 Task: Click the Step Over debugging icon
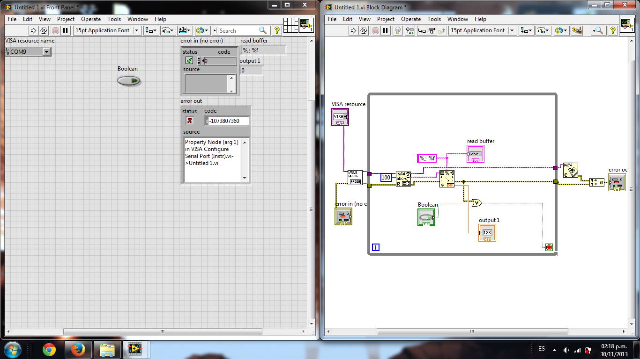pos(432,30)
